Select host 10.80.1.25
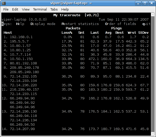Image resolution: width=156 pixels, height=137 pixels. coord(20,50)
